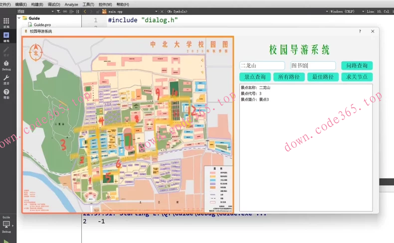Click the 二龙山 start input field
This screenshot has width=394, height=243.
point(262,66)
